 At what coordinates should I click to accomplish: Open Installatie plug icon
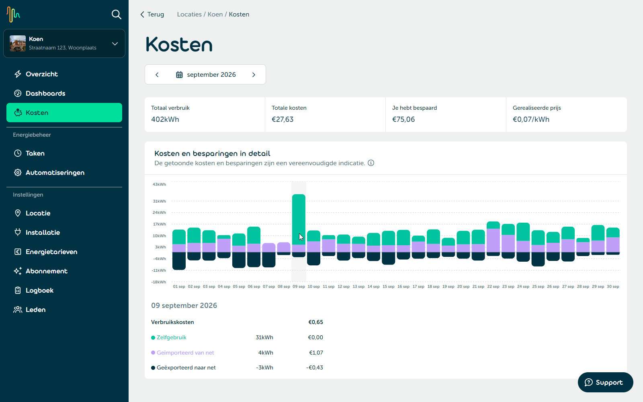click(x=18, y=232)
